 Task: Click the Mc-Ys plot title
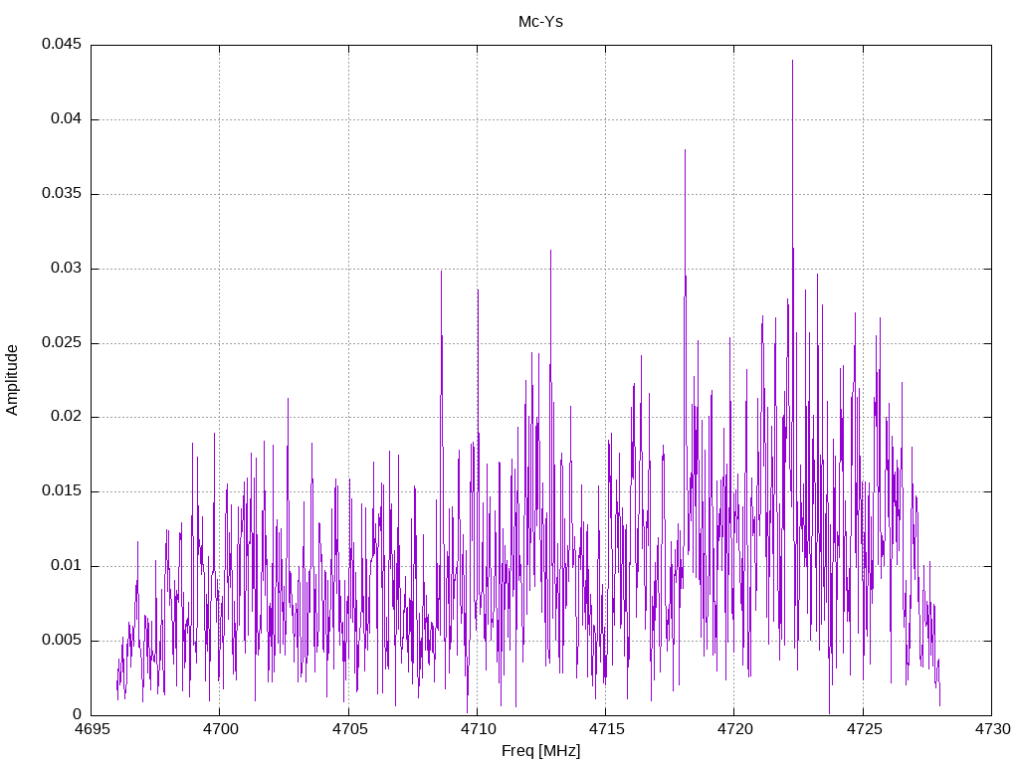[x=540, y=22]
